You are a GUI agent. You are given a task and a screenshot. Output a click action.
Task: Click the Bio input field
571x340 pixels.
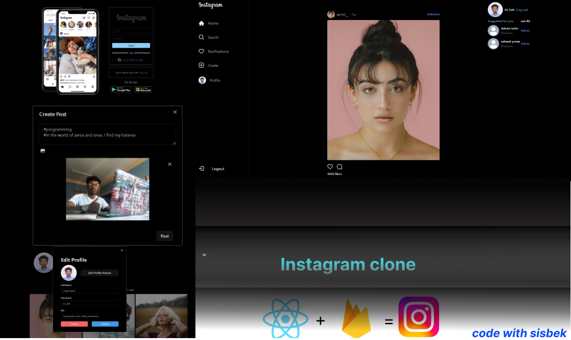pyautogui.click(x=89, y=316)
